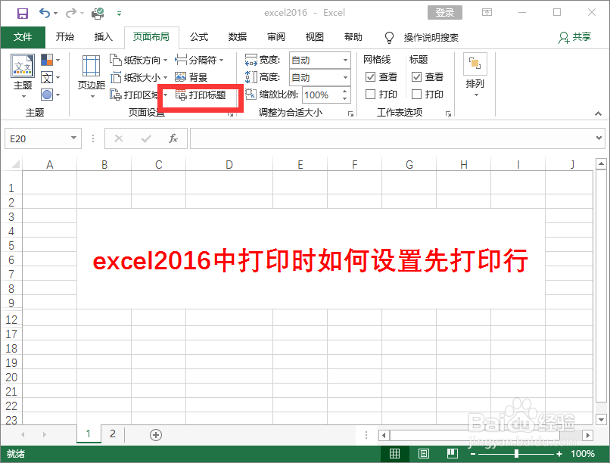Image resolution: width=610 pixels, height=463 pixels.
Task: Click Print Titles (打印标题) button
Action: [201, 95]
